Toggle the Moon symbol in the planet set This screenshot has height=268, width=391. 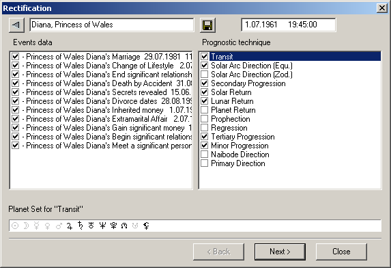point(26,226)
